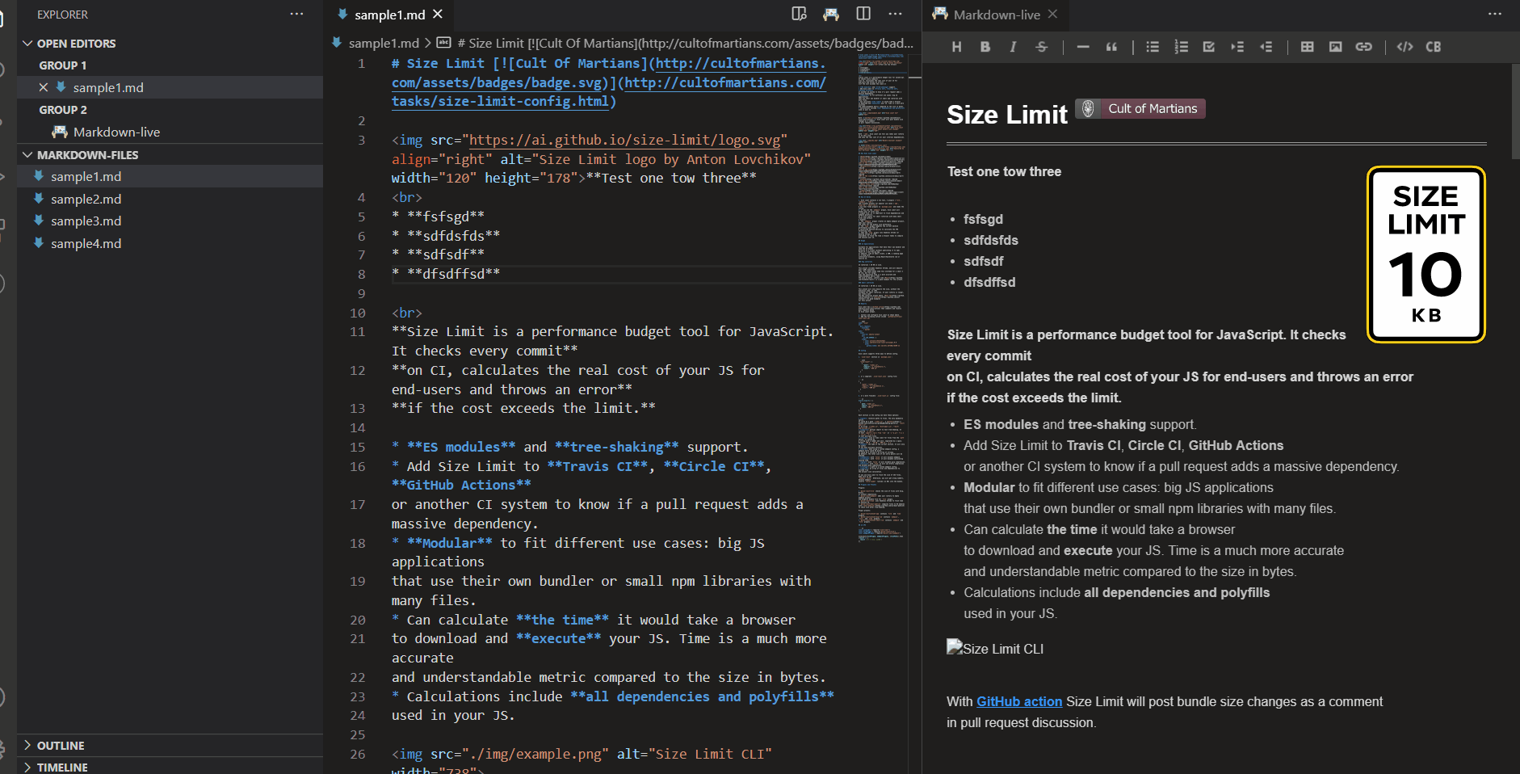Click 'Test one tow three' text in preview
The width and height of the screenshot is (1520, 774).
[1004, 171]
